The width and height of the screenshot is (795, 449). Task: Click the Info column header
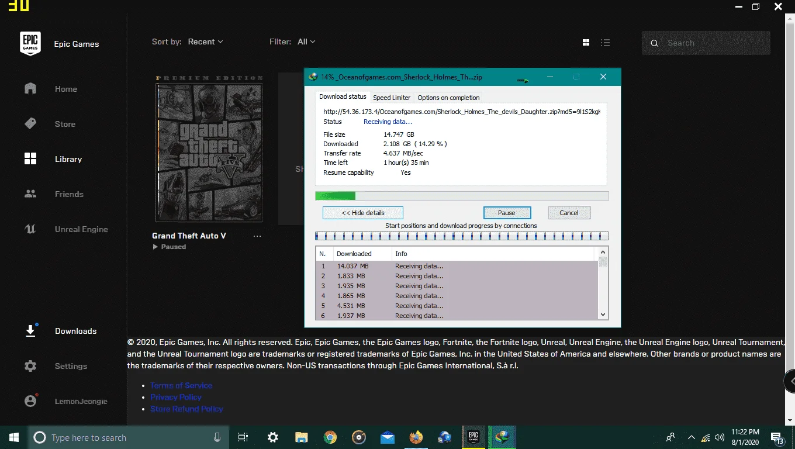click(x=493, y=254)
